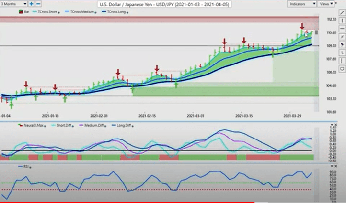The image size is (346, 203).
Task: Open settings dot next to Short.Diff
Action: (72, 126)
